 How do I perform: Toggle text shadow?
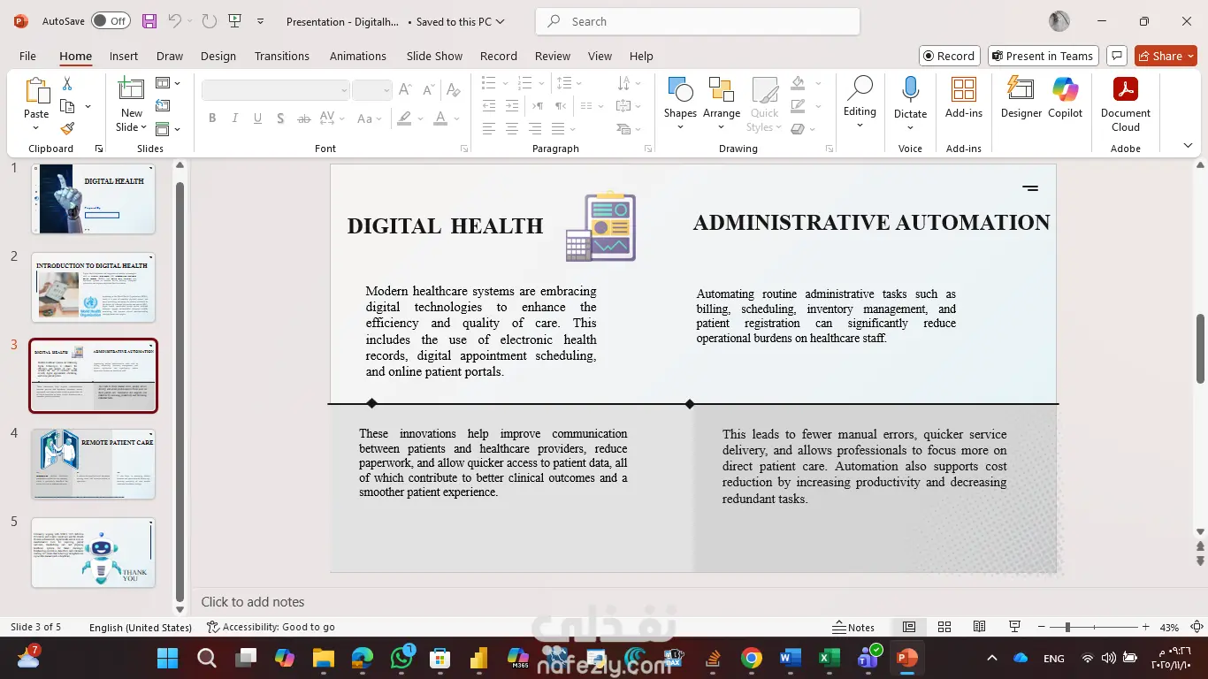280,118
